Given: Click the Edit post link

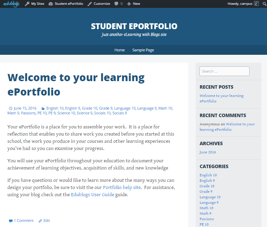Looking at the screenshot, I should (x=47, y=220).
